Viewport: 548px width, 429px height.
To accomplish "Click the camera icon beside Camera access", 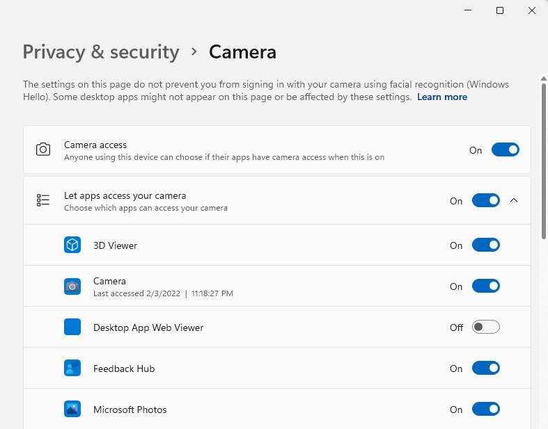I will point(43,149).
